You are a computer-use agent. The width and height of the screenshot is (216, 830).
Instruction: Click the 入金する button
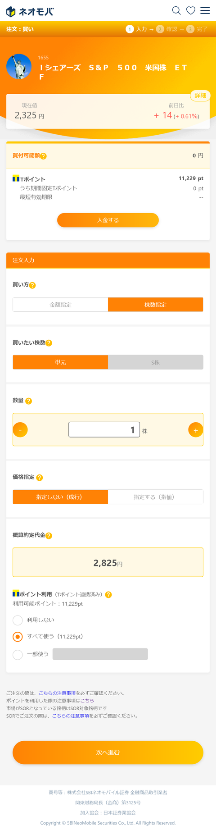click(x=108, y=220)
